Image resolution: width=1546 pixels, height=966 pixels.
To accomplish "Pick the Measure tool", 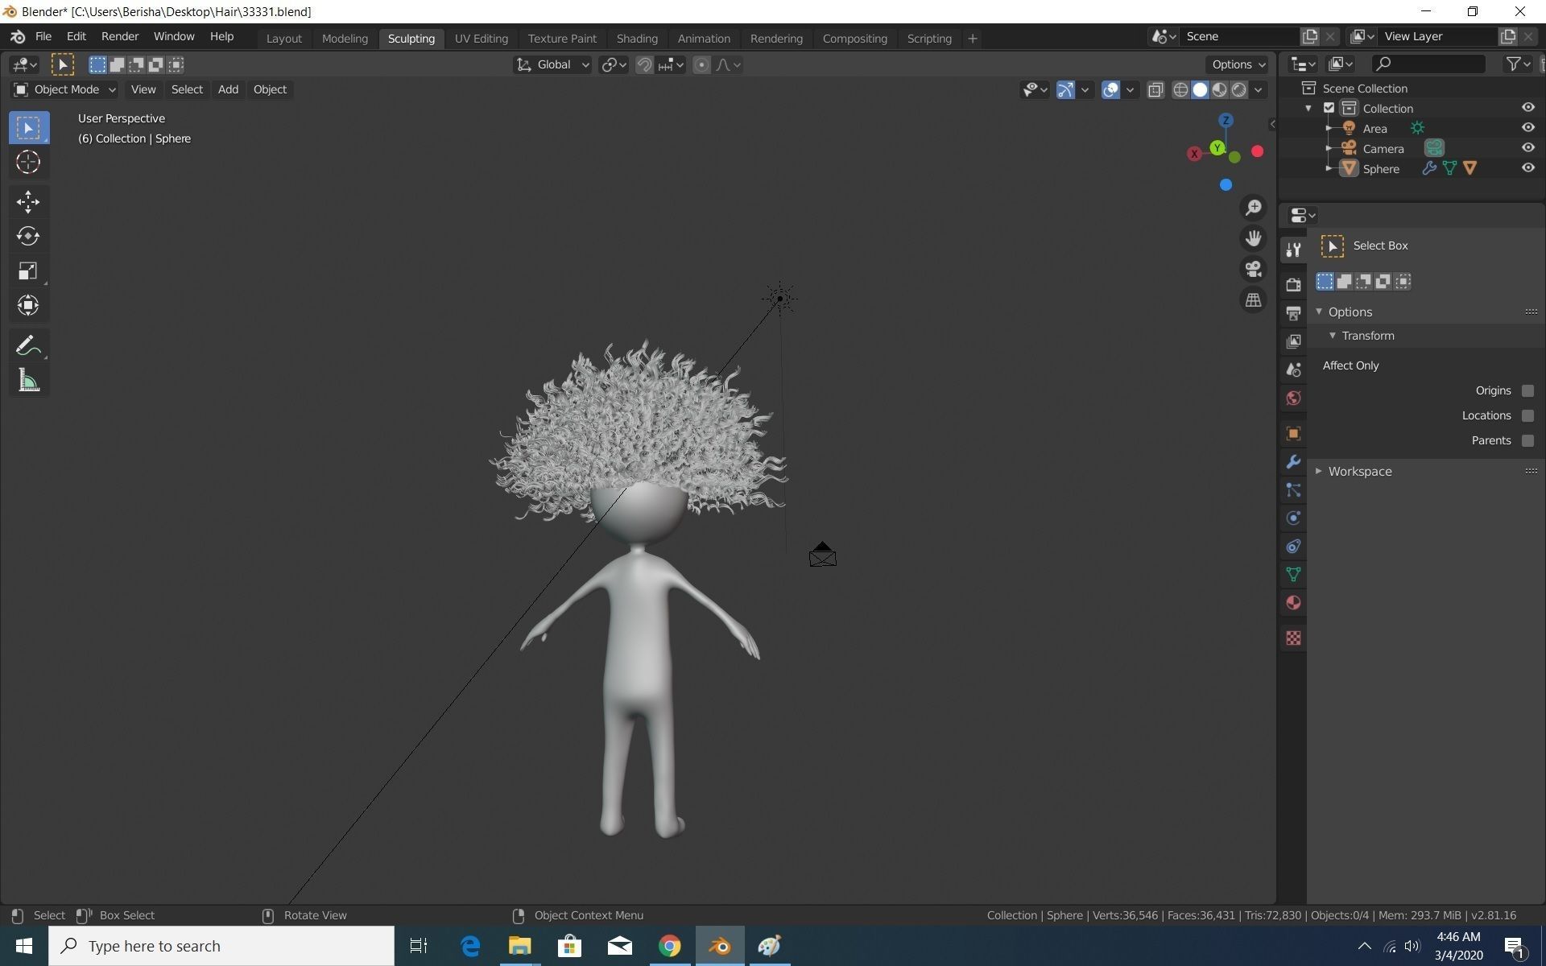I will [28, 381].
